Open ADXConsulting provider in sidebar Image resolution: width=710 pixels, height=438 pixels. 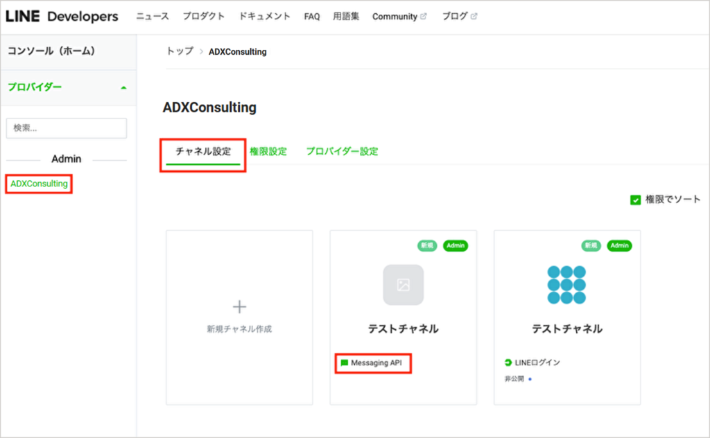coord(39,184)
